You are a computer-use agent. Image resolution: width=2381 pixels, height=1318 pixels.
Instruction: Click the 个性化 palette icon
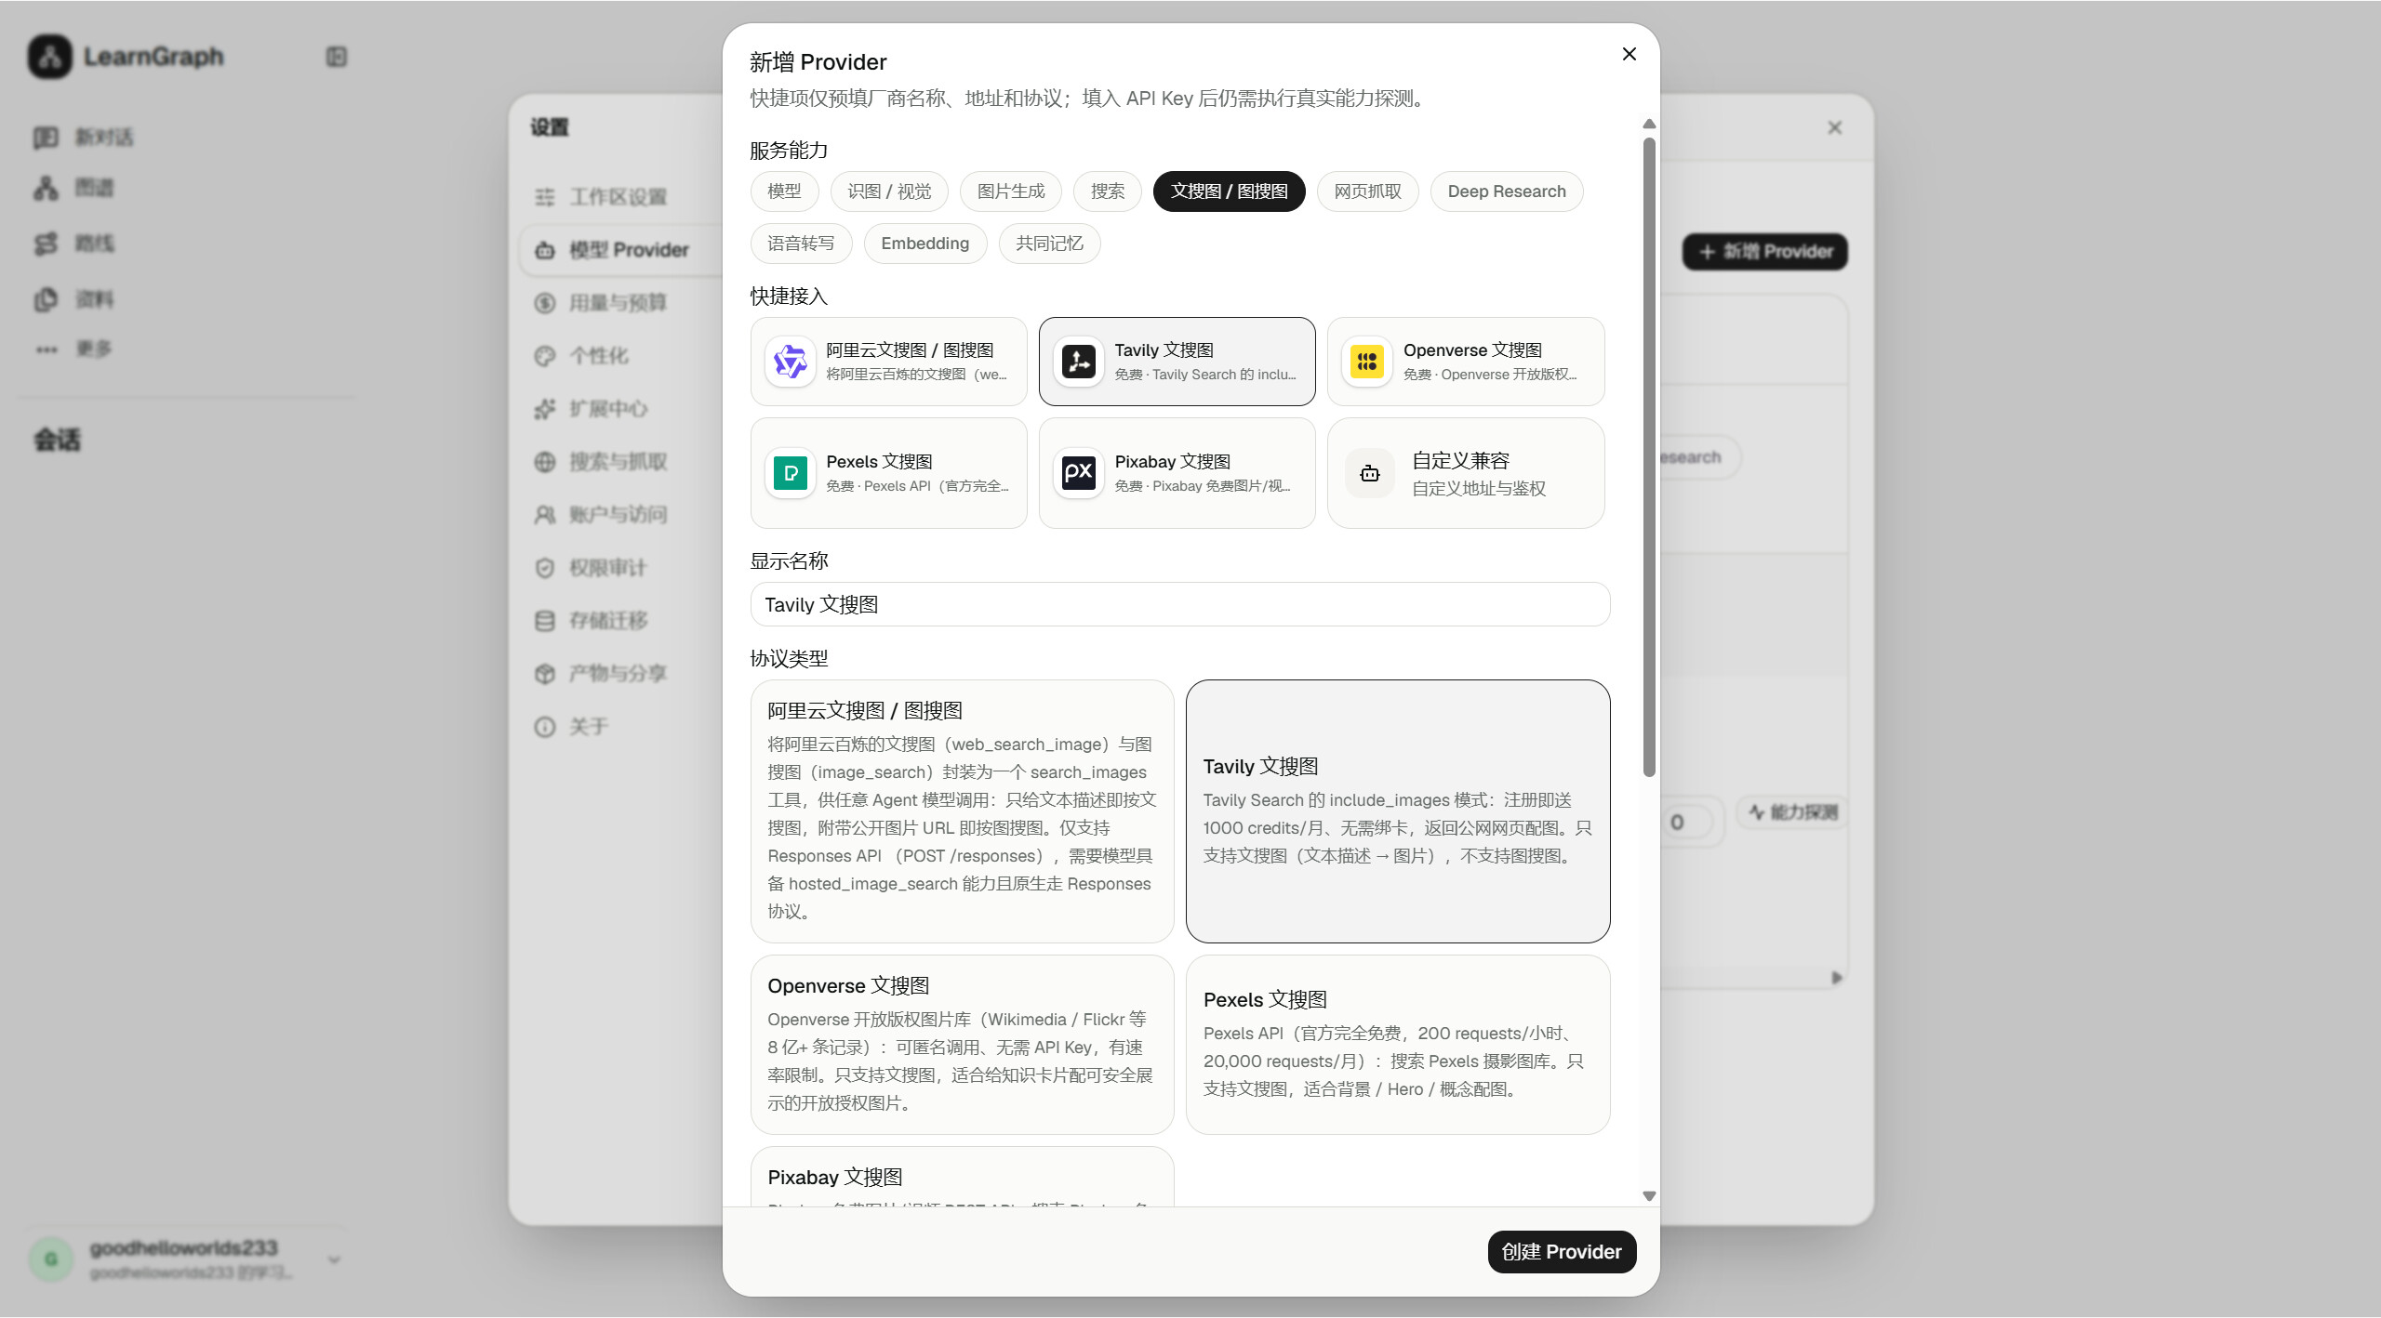coord(545,356)
